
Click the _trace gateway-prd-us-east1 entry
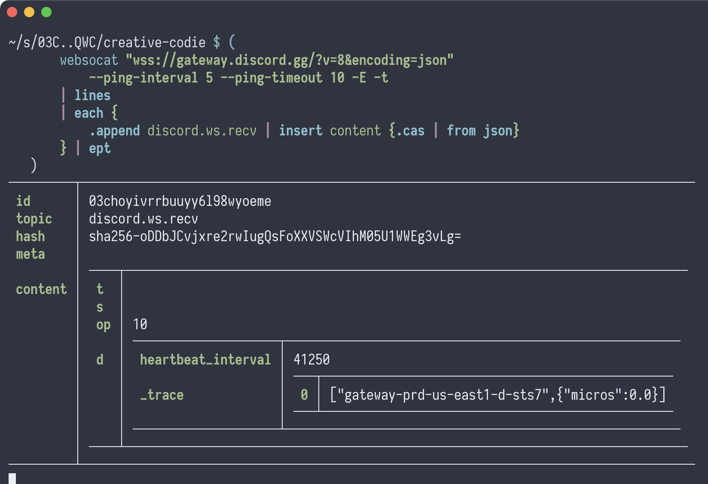click(497, 395)
